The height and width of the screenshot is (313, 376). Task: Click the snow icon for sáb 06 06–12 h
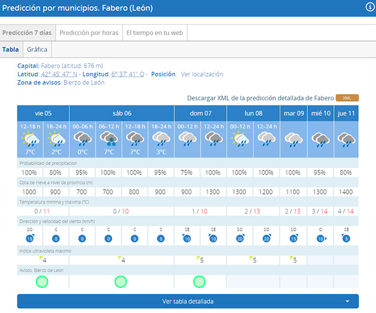click(108, 140)
